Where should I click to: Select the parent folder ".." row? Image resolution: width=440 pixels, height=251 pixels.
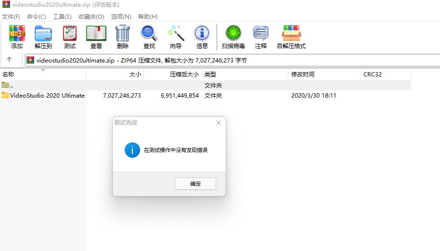206,85
